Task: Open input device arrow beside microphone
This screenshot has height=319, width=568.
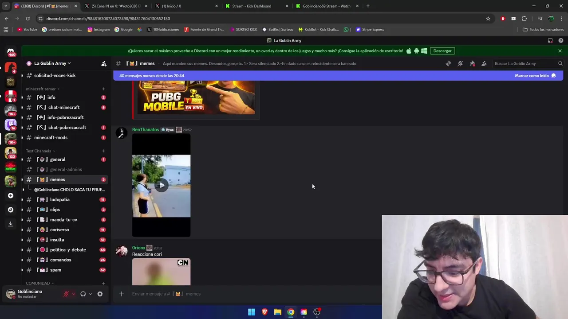Action: 73,294
